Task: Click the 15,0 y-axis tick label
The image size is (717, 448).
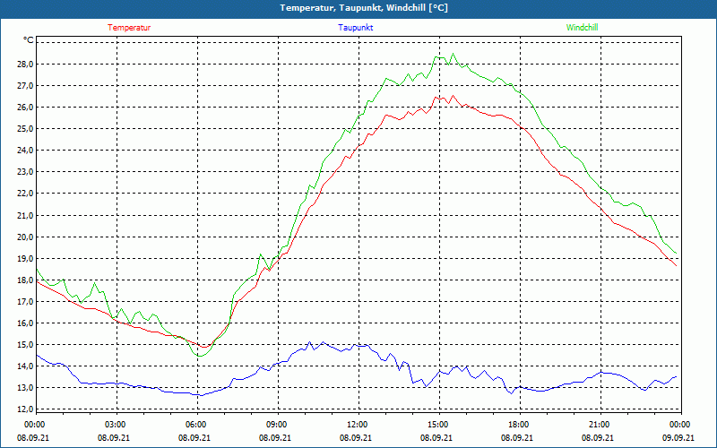Action: click(x=23, y=345)
